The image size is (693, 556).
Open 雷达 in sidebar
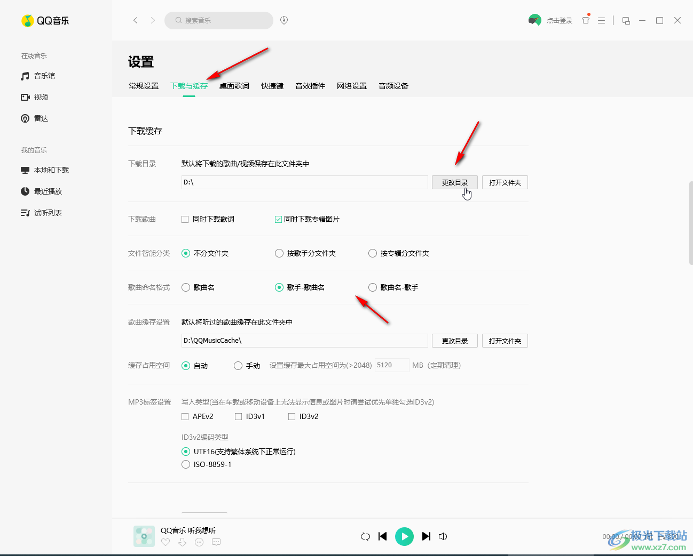pos(35,118)
